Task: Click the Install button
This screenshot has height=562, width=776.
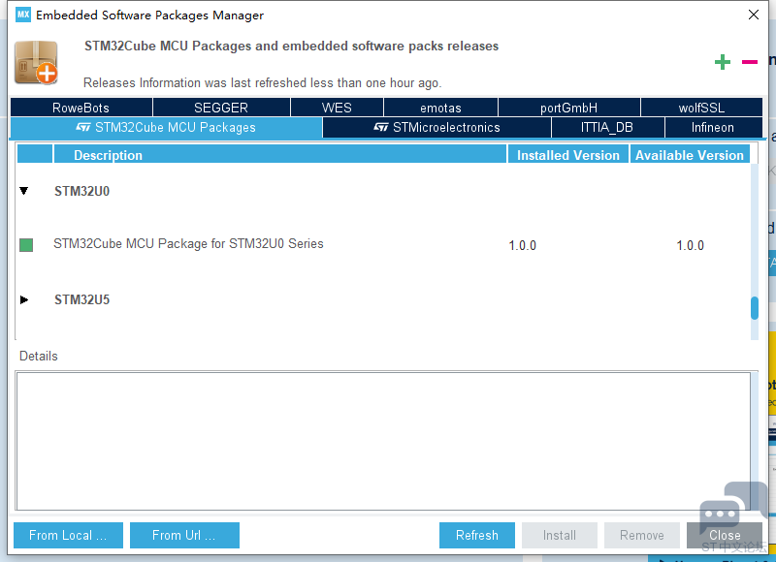Action: click(x=560, y=535)
